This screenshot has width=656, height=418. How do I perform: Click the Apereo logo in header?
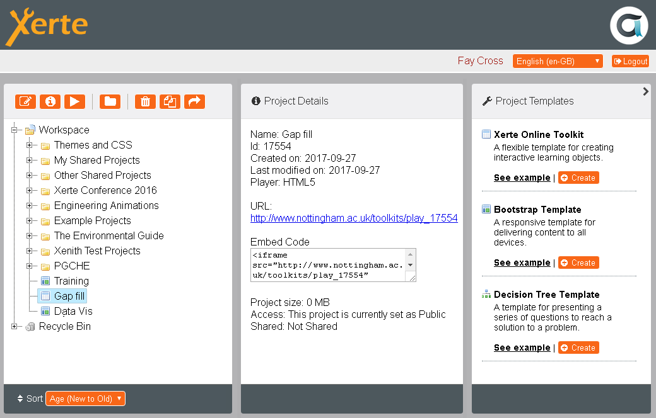630,25
